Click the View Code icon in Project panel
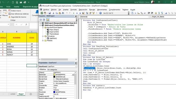Image resolution: width=176 pixels, height=99 pixels. 41,20
